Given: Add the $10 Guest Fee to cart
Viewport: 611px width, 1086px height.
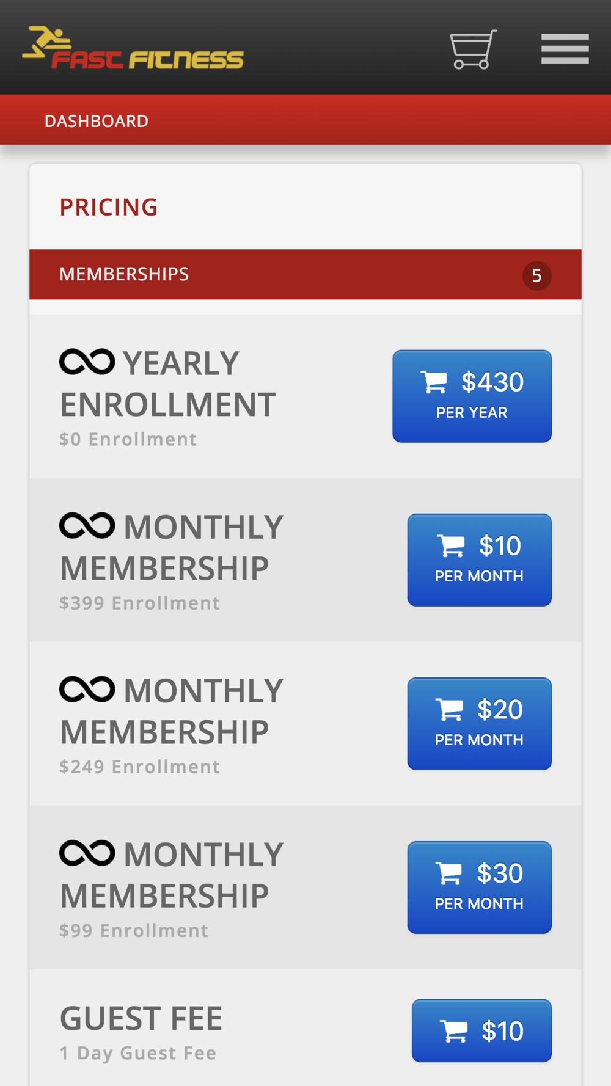Looking at the screenshot, I should (481, 1030).
